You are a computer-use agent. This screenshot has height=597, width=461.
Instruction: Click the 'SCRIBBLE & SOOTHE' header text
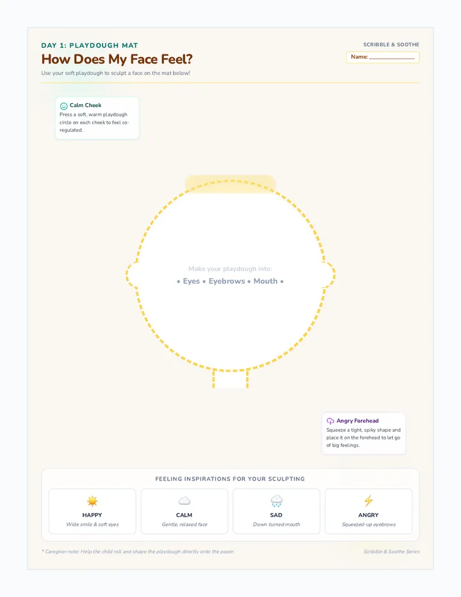(391, 45)
